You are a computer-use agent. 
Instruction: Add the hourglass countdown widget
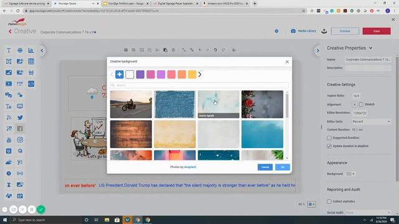(9, 185)
